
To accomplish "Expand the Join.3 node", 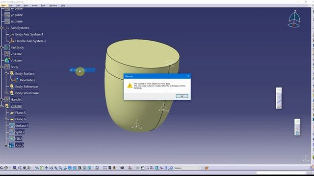I will pos(6,145).
